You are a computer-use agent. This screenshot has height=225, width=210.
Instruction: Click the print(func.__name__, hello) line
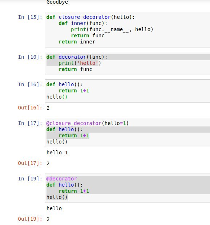tap(112, 29)
